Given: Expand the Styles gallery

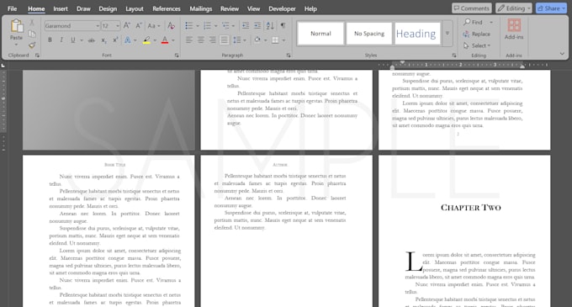Looking at the screenshot, I should pyautogui.click(x=448, y=34).
